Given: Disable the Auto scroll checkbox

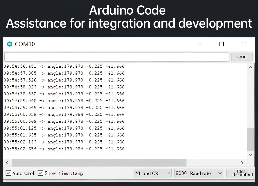Looking at the screenshot, I should pos(9,173).
